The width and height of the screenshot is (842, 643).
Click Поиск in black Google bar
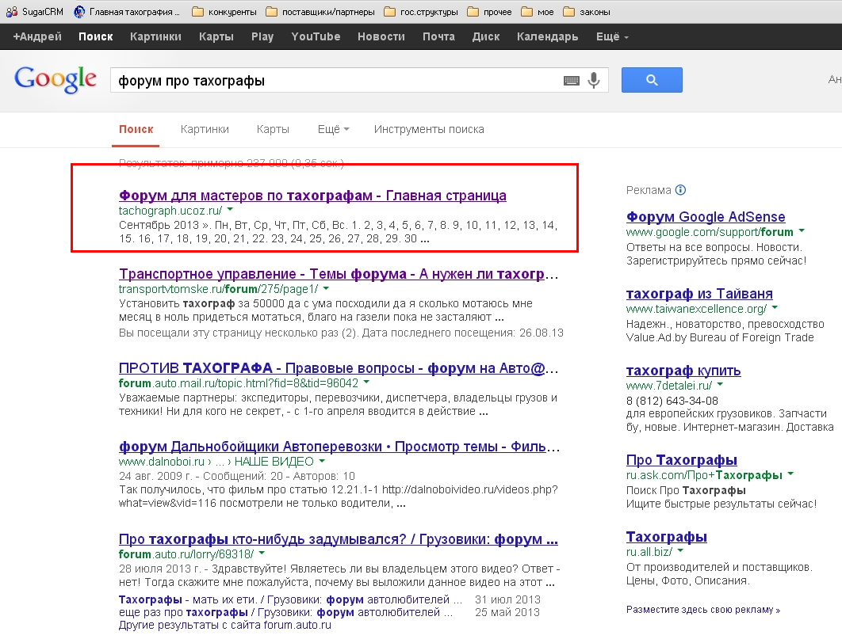(x=96, y=36)
